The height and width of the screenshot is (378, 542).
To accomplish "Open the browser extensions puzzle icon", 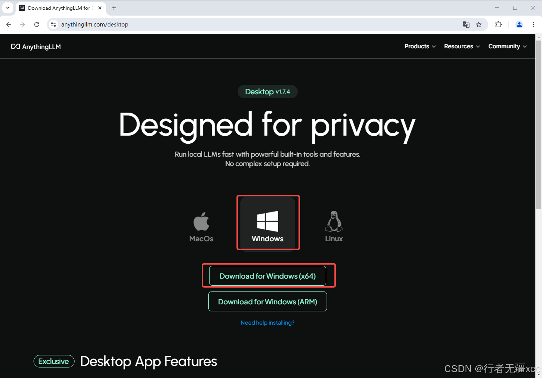I will [x=498, y=25].
